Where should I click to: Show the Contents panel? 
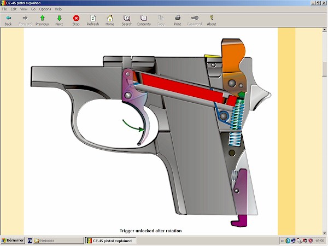[144, 20]
